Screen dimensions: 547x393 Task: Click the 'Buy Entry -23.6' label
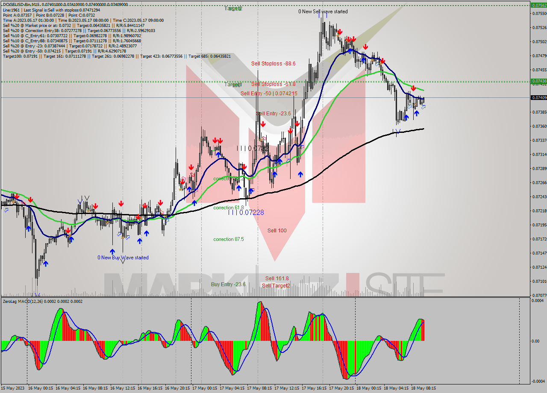click(x=228, y=284)
